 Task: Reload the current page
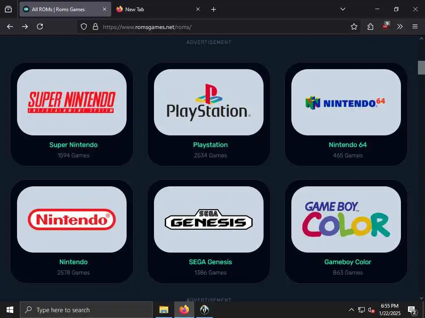[x=40, y=26]
